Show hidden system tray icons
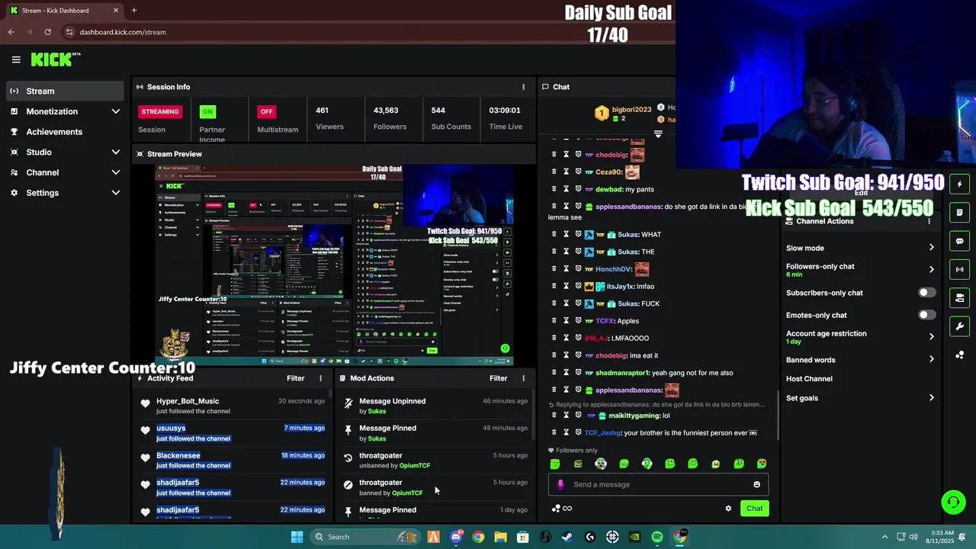 [x=884, y=537]
